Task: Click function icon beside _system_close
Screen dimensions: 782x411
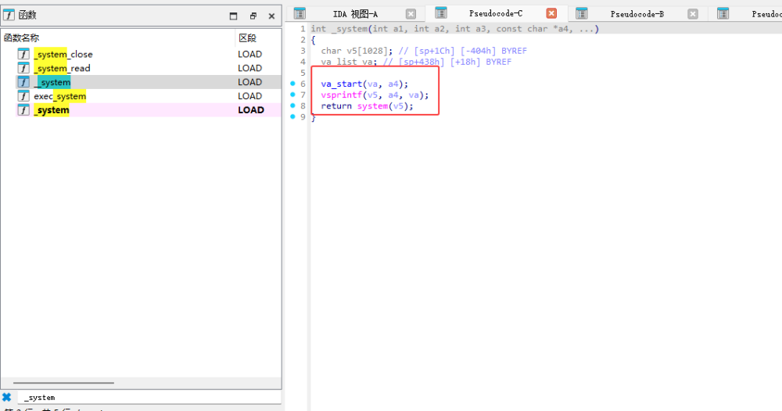Action: 23,54
